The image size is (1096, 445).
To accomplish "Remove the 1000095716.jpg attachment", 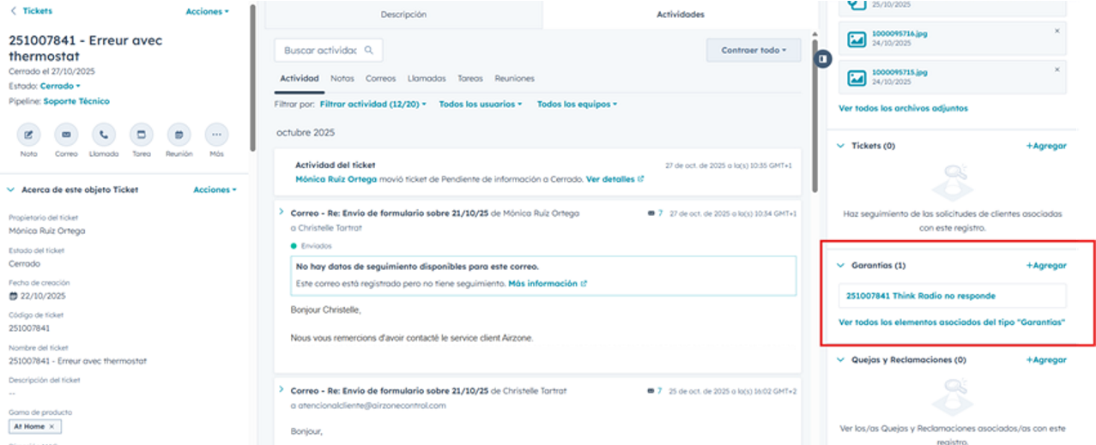I will pyautogui.click(x=1057, y=31).
